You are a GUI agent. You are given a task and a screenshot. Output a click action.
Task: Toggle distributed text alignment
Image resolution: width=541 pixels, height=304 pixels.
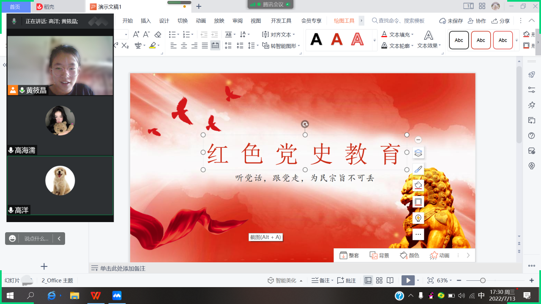(x=215, y=46)
